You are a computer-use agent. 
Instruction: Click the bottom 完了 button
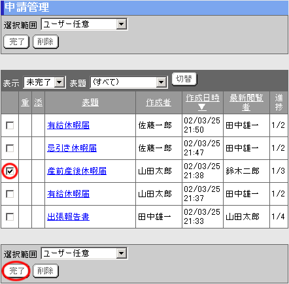16,271
